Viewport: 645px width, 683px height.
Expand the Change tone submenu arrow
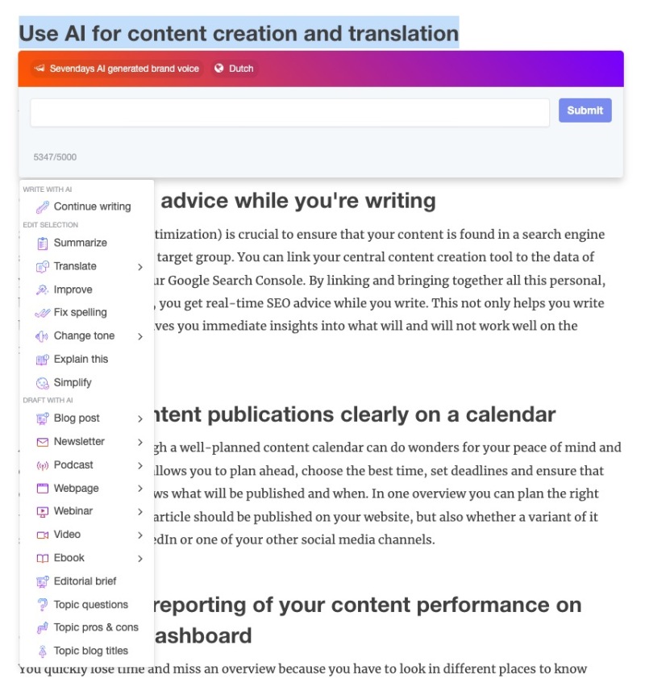tap(140, 336)
